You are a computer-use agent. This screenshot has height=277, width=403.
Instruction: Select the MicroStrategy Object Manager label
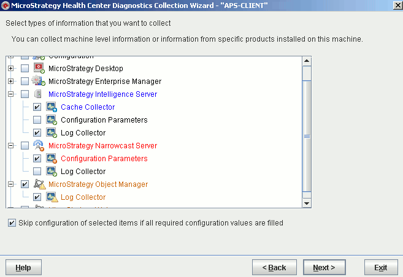coord(98,184)
